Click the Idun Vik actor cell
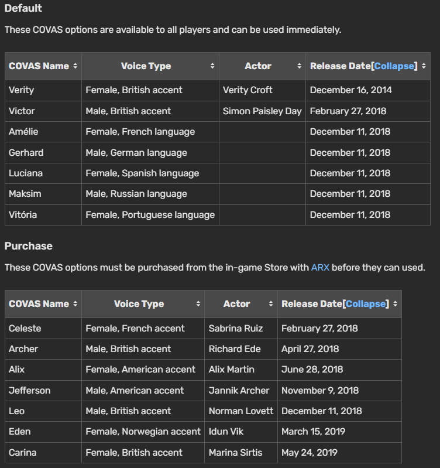This screenshot has height=468, width=440. pyautogui.click(x=241, y=432)
